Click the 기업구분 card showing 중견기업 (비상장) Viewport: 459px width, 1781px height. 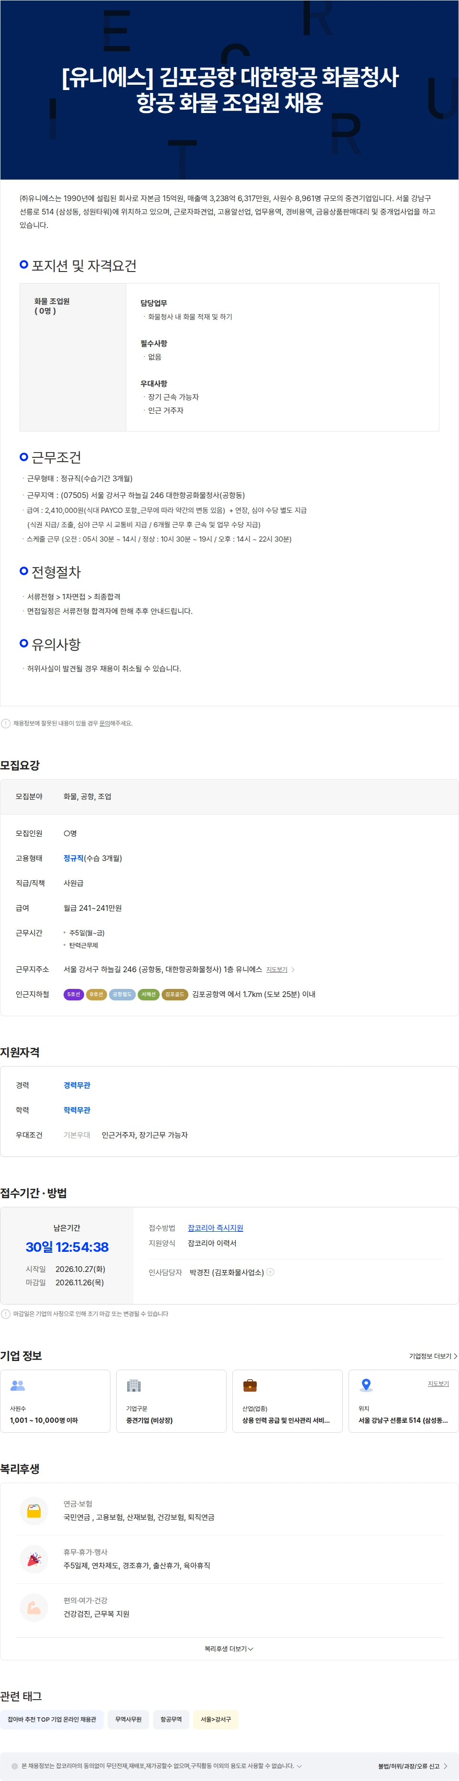click(171, 1401)
